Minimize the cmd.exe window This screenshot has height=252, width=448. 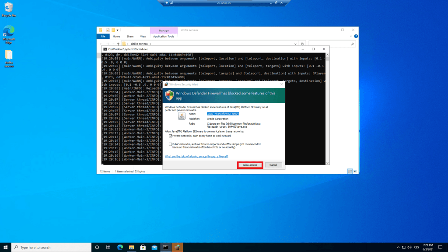tap(303, 49)
